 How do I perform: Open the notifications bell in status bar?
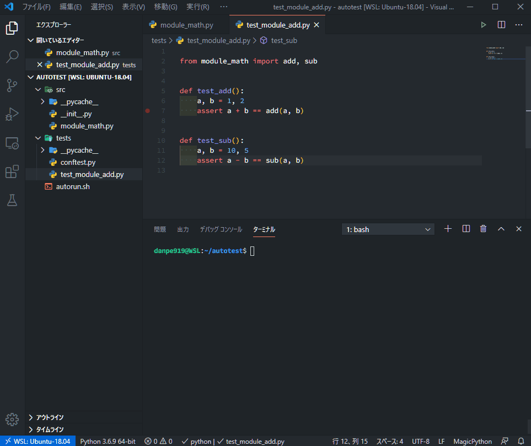pyautogui.click(x=521, y=441)
